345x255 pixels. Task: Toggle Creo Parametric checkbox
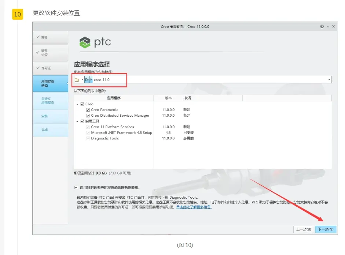tap(88, 110)
